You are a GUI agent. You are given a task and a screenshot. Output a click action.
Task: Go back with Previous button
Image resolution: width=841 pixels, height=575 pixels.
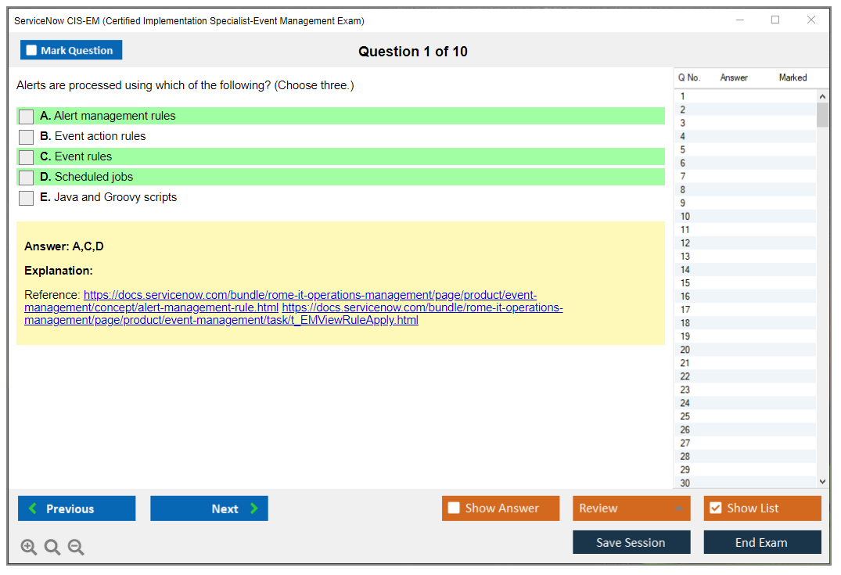click(x=77, y=509)
